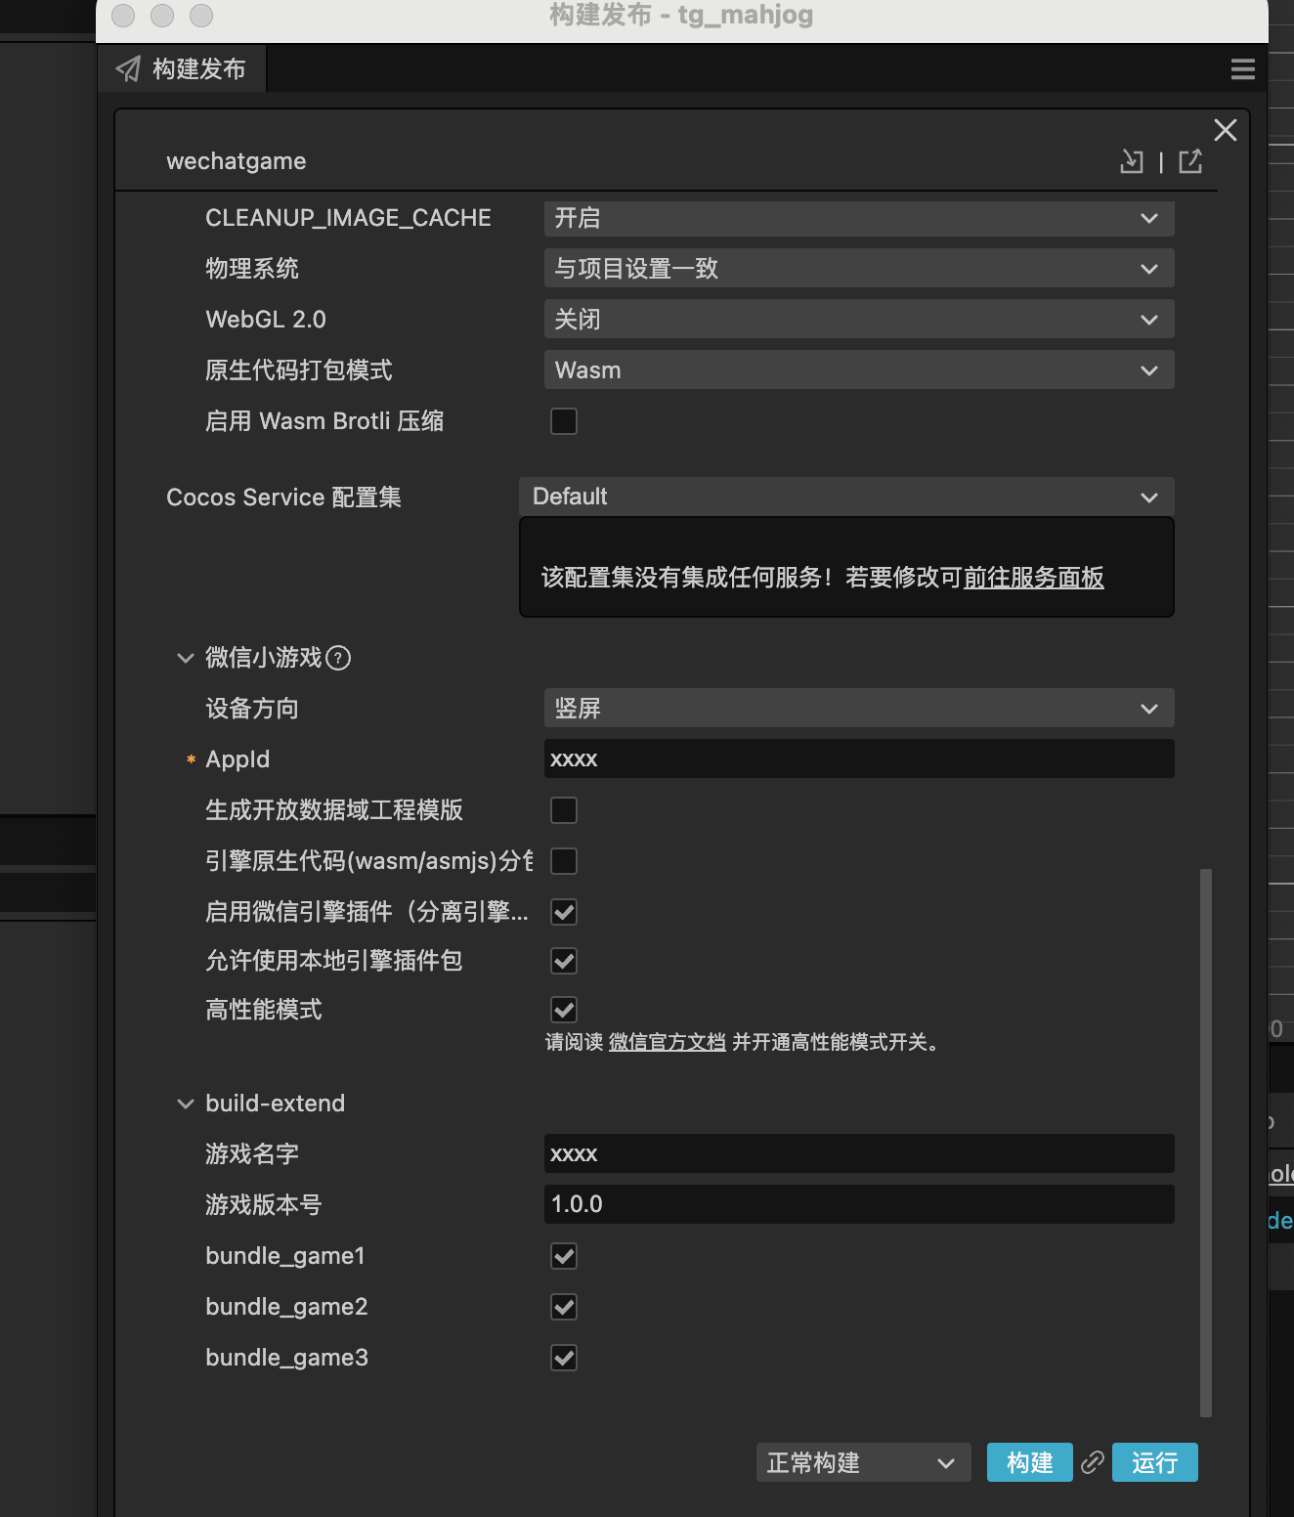Click the paper plane build publish icon
Viewport: 1294px width, 1517px height.
point(128,68)
